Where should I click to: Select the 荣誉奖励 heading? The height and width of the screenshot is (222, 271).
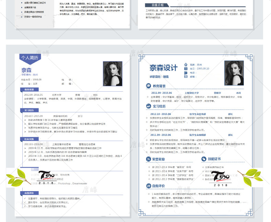pos(158,159)
